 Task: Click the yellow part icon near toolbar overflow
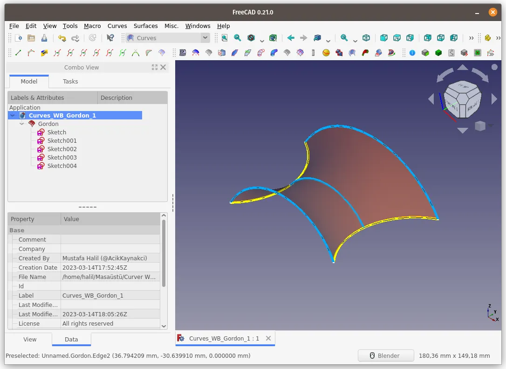488,38
